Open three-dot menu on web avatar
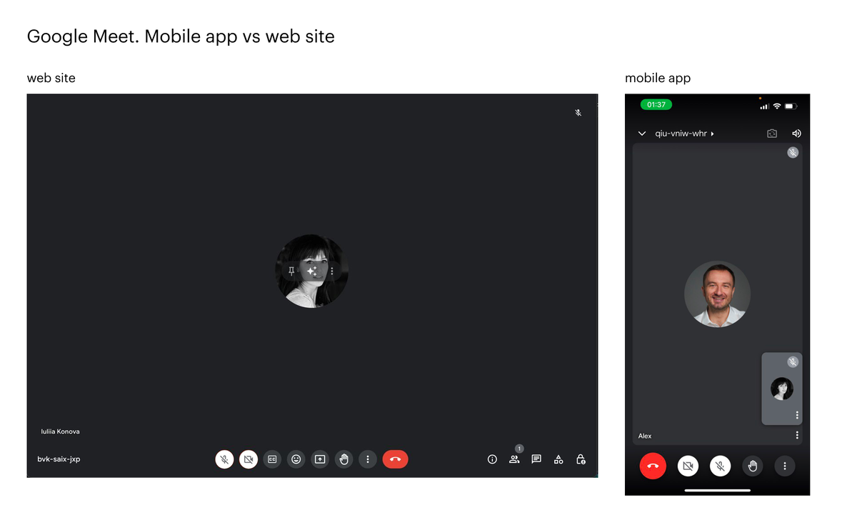 click(332, 271)
